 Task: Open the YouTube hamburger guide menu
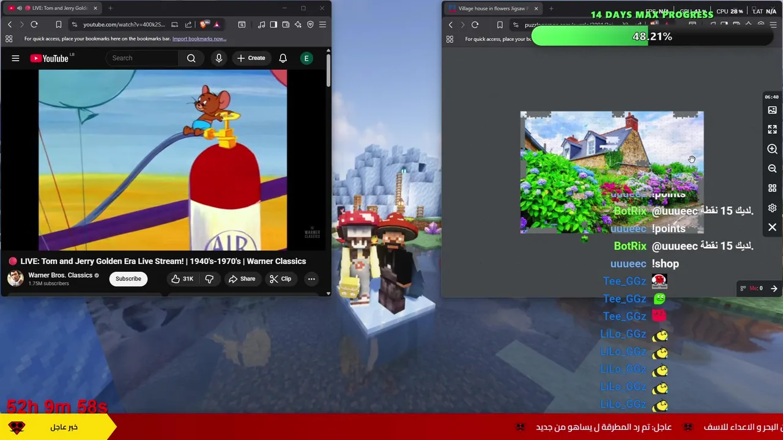(15, 58)
